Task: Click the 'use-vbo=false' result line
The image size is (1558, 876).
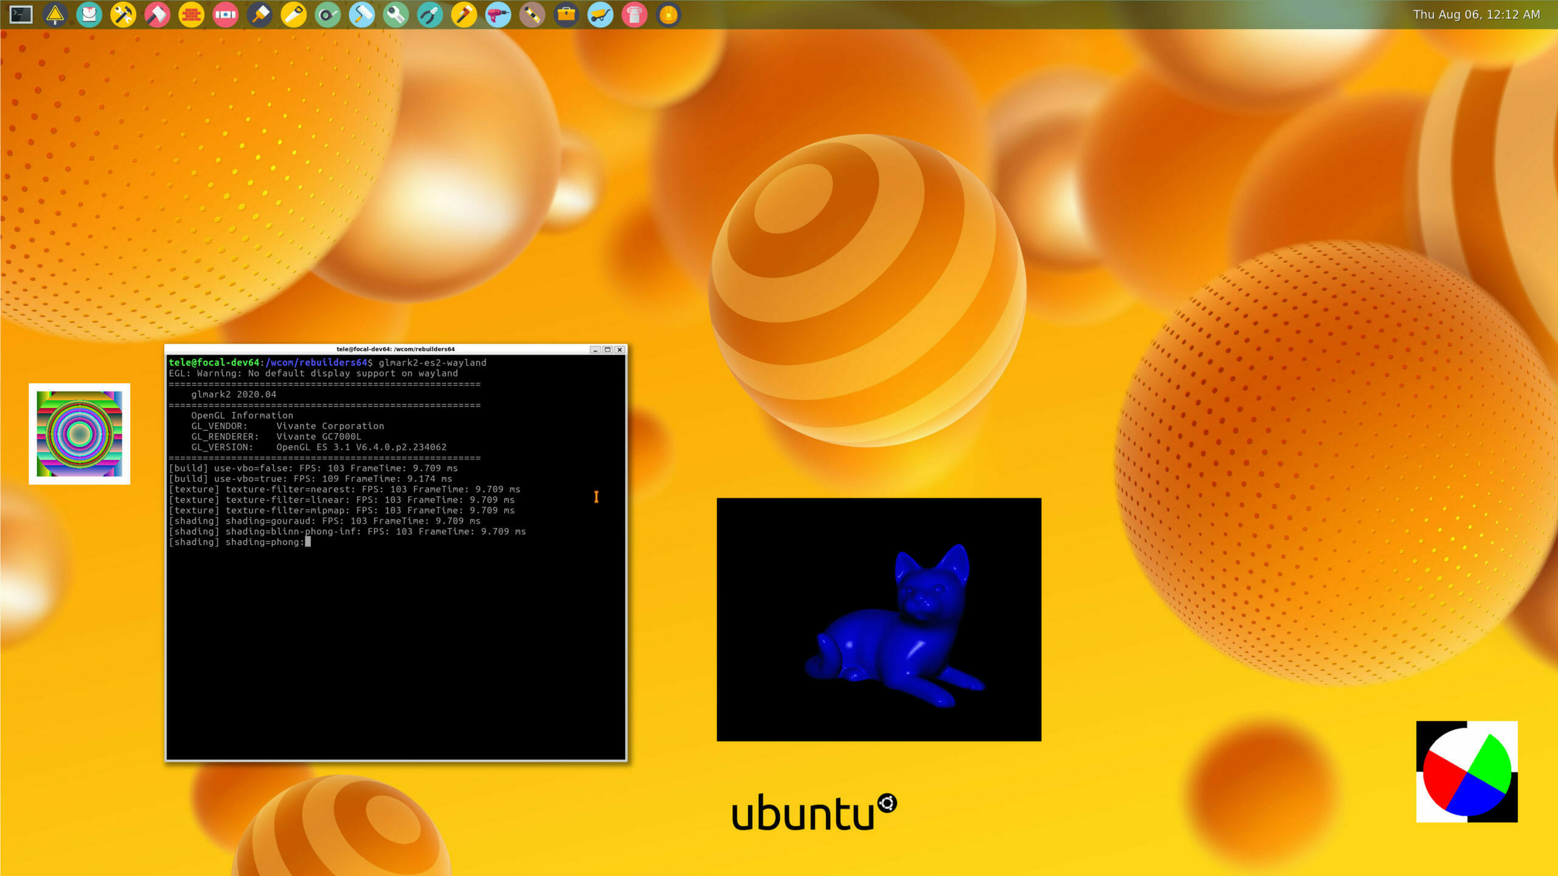Action: 313,468
